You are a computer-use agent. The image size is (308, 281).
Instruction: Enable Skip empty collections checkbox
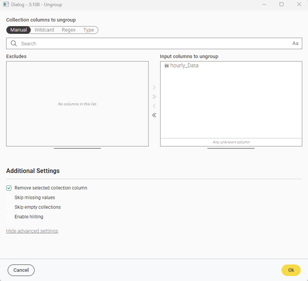pyautogui.click(x=9, y=207)
